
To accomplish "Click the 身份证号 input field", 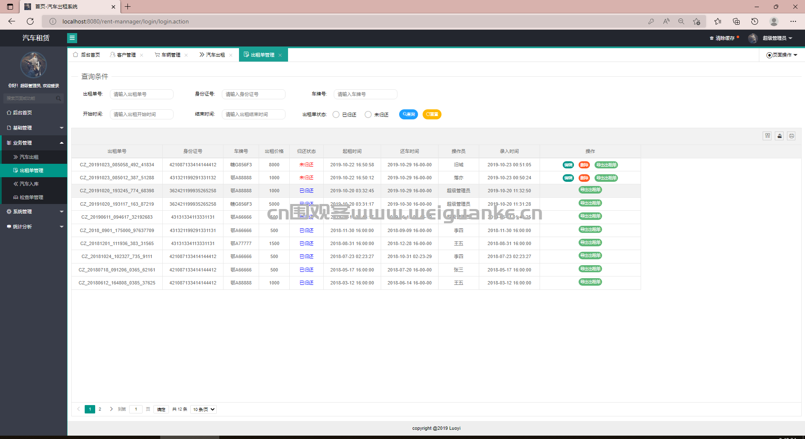I will click(x=254, y=94).
